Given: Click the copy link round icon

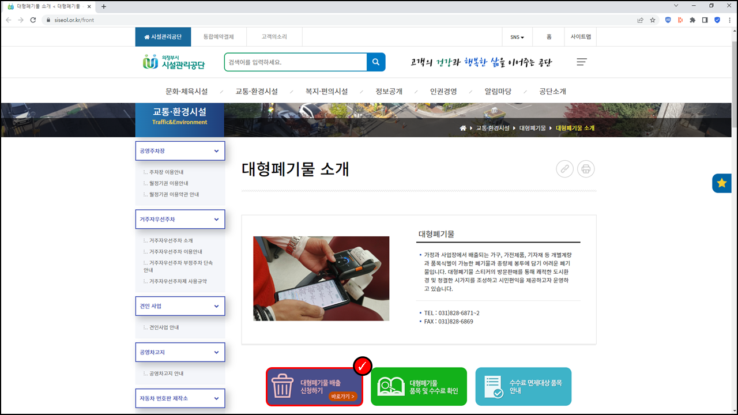Looking at the screenshot, I should pos(565,169).
